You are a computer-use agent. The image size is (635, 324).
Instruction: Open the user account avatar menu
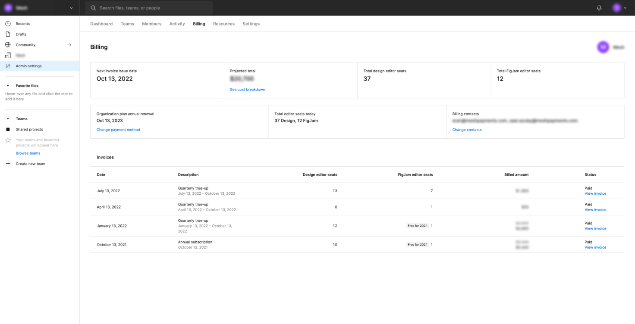pyautogui.click(x=619, y=8)
